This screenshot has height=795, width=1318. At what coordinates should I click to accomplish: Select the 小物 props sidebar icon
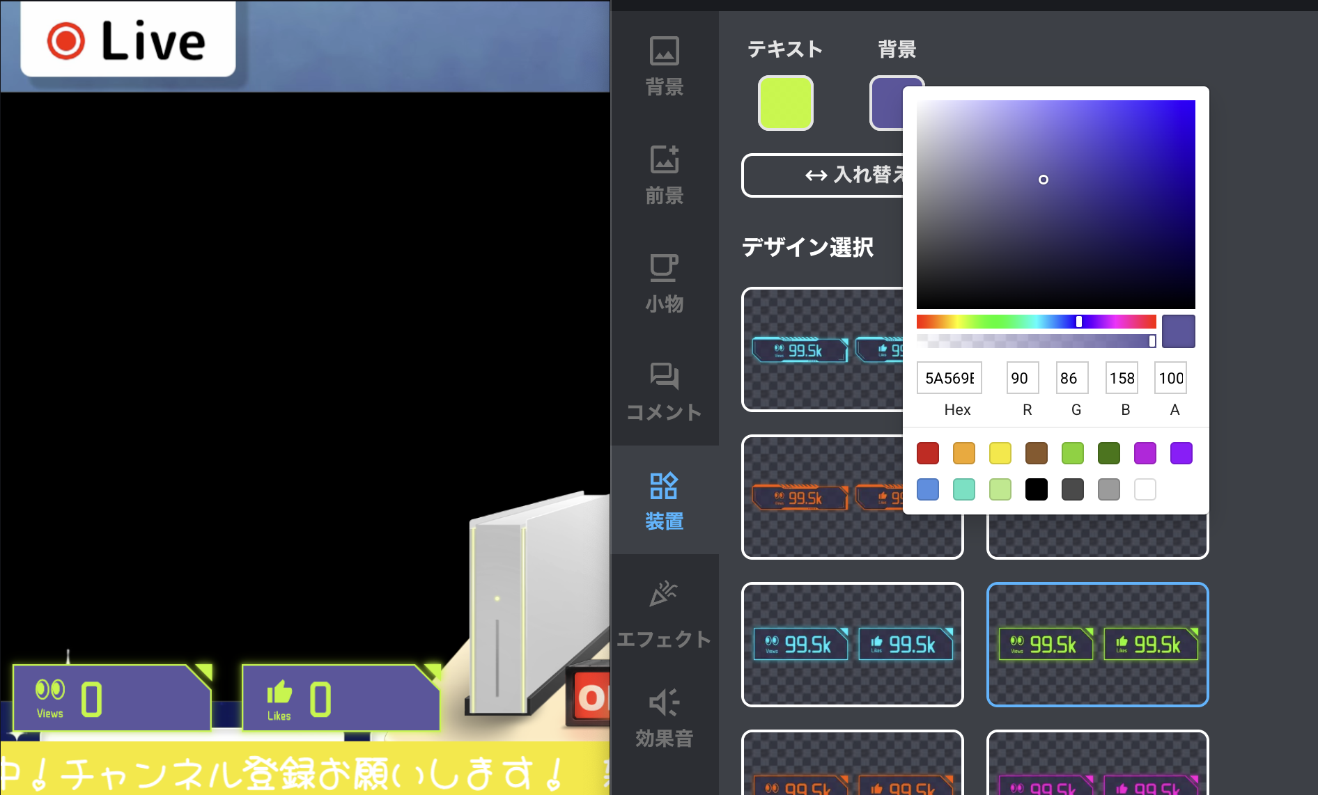[x=664, y=283]
